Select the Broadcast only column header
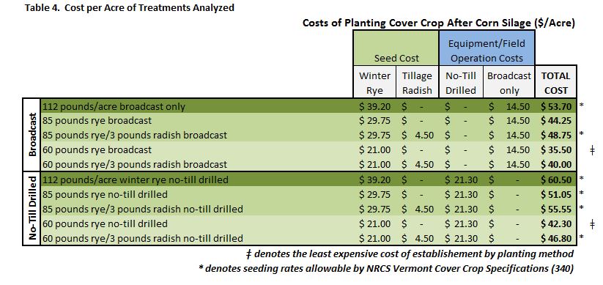The height and width of the screenshot is (285, 603). pyautogui.click(x=508, y=83)
